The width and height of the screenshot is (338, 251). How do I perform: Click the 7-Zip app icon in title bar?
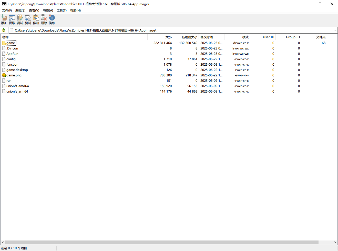[x=4, y=4]
